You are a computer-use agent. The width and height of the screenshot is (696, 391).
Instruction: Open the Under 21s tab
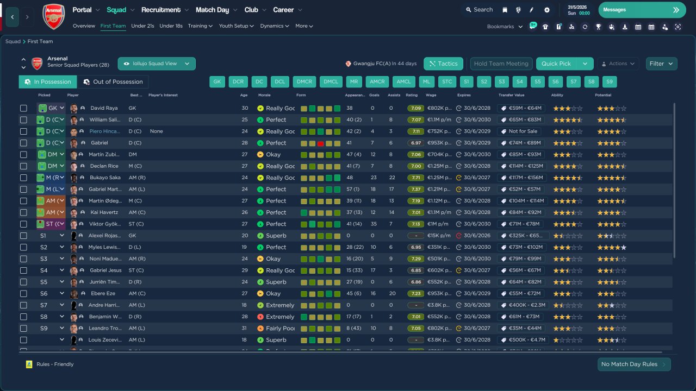[142, 26]
